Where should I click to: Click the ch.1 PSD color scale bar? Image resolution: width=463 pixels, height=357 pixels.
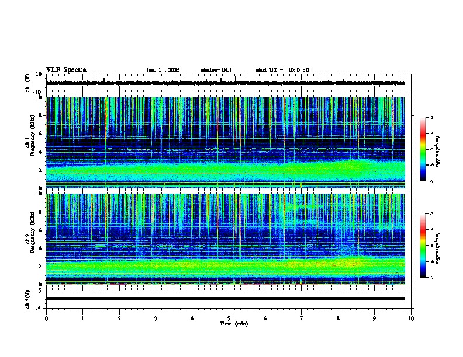point(423,149)
